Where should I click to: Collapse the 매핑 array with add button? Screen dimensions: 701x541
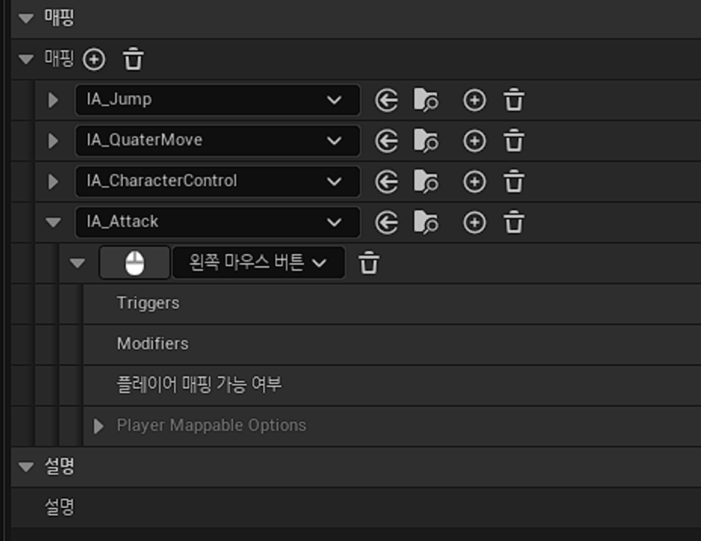pyautogui.click(x=26, y=59)
